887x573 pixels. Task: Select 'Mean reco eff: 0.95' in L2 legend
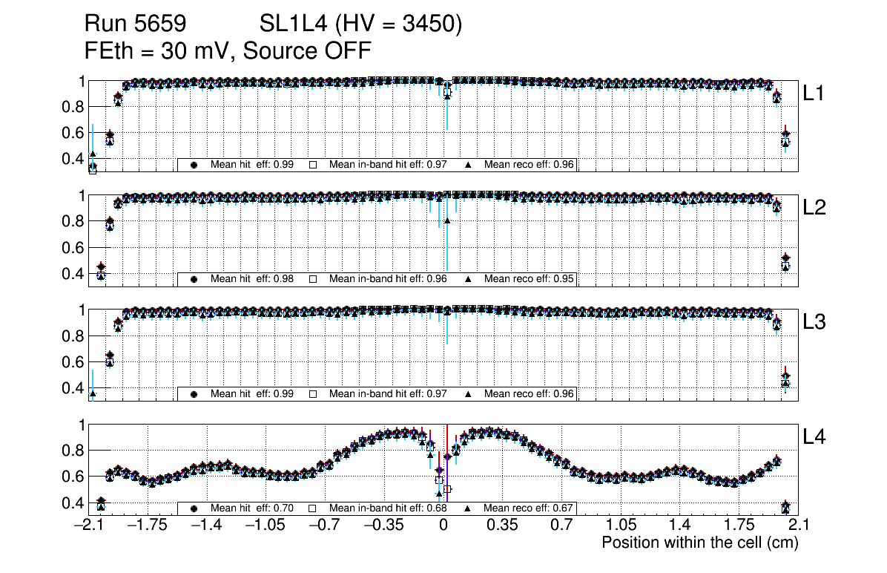(x=529, y=280)
